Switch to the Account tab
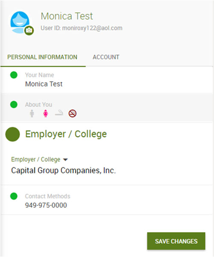The width and height of the screenshot is (214, 257). pos(106,57)
